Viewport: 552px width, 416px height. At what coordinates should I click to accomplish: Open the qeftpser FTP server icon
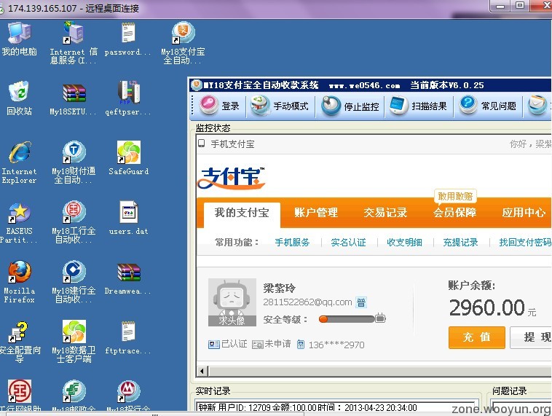click(128, 98)
